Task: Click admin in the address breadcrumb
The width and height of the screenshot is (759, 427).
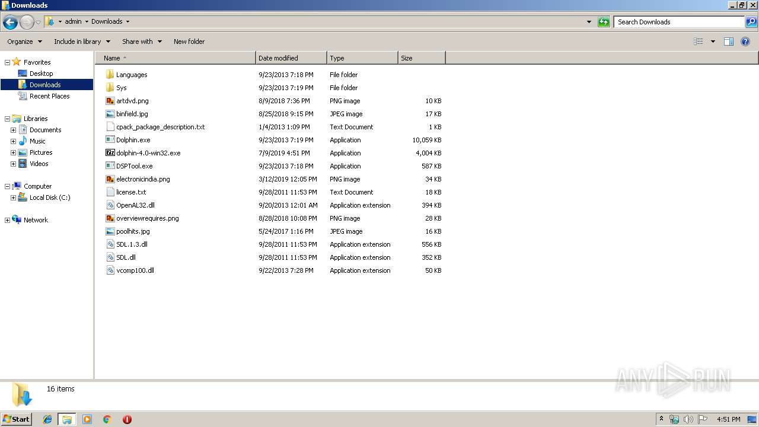Action: point(73,21)
